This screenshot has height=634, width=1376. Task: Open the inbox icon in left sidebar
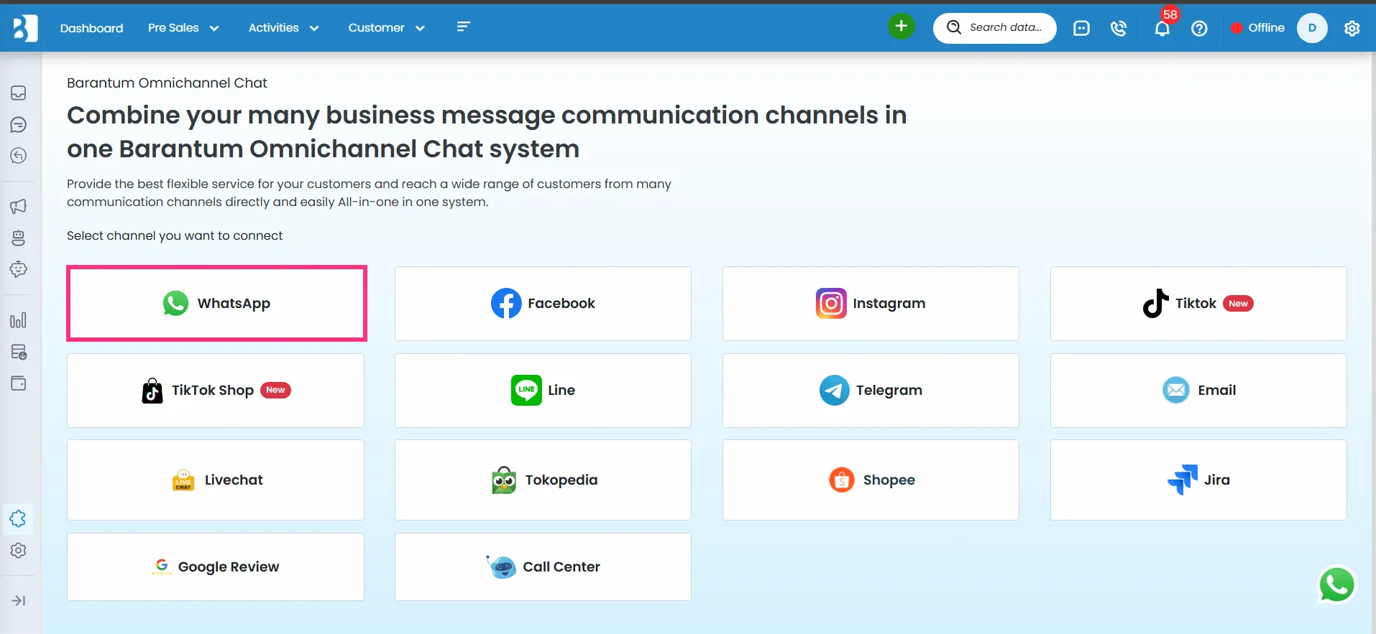(19, 93)
